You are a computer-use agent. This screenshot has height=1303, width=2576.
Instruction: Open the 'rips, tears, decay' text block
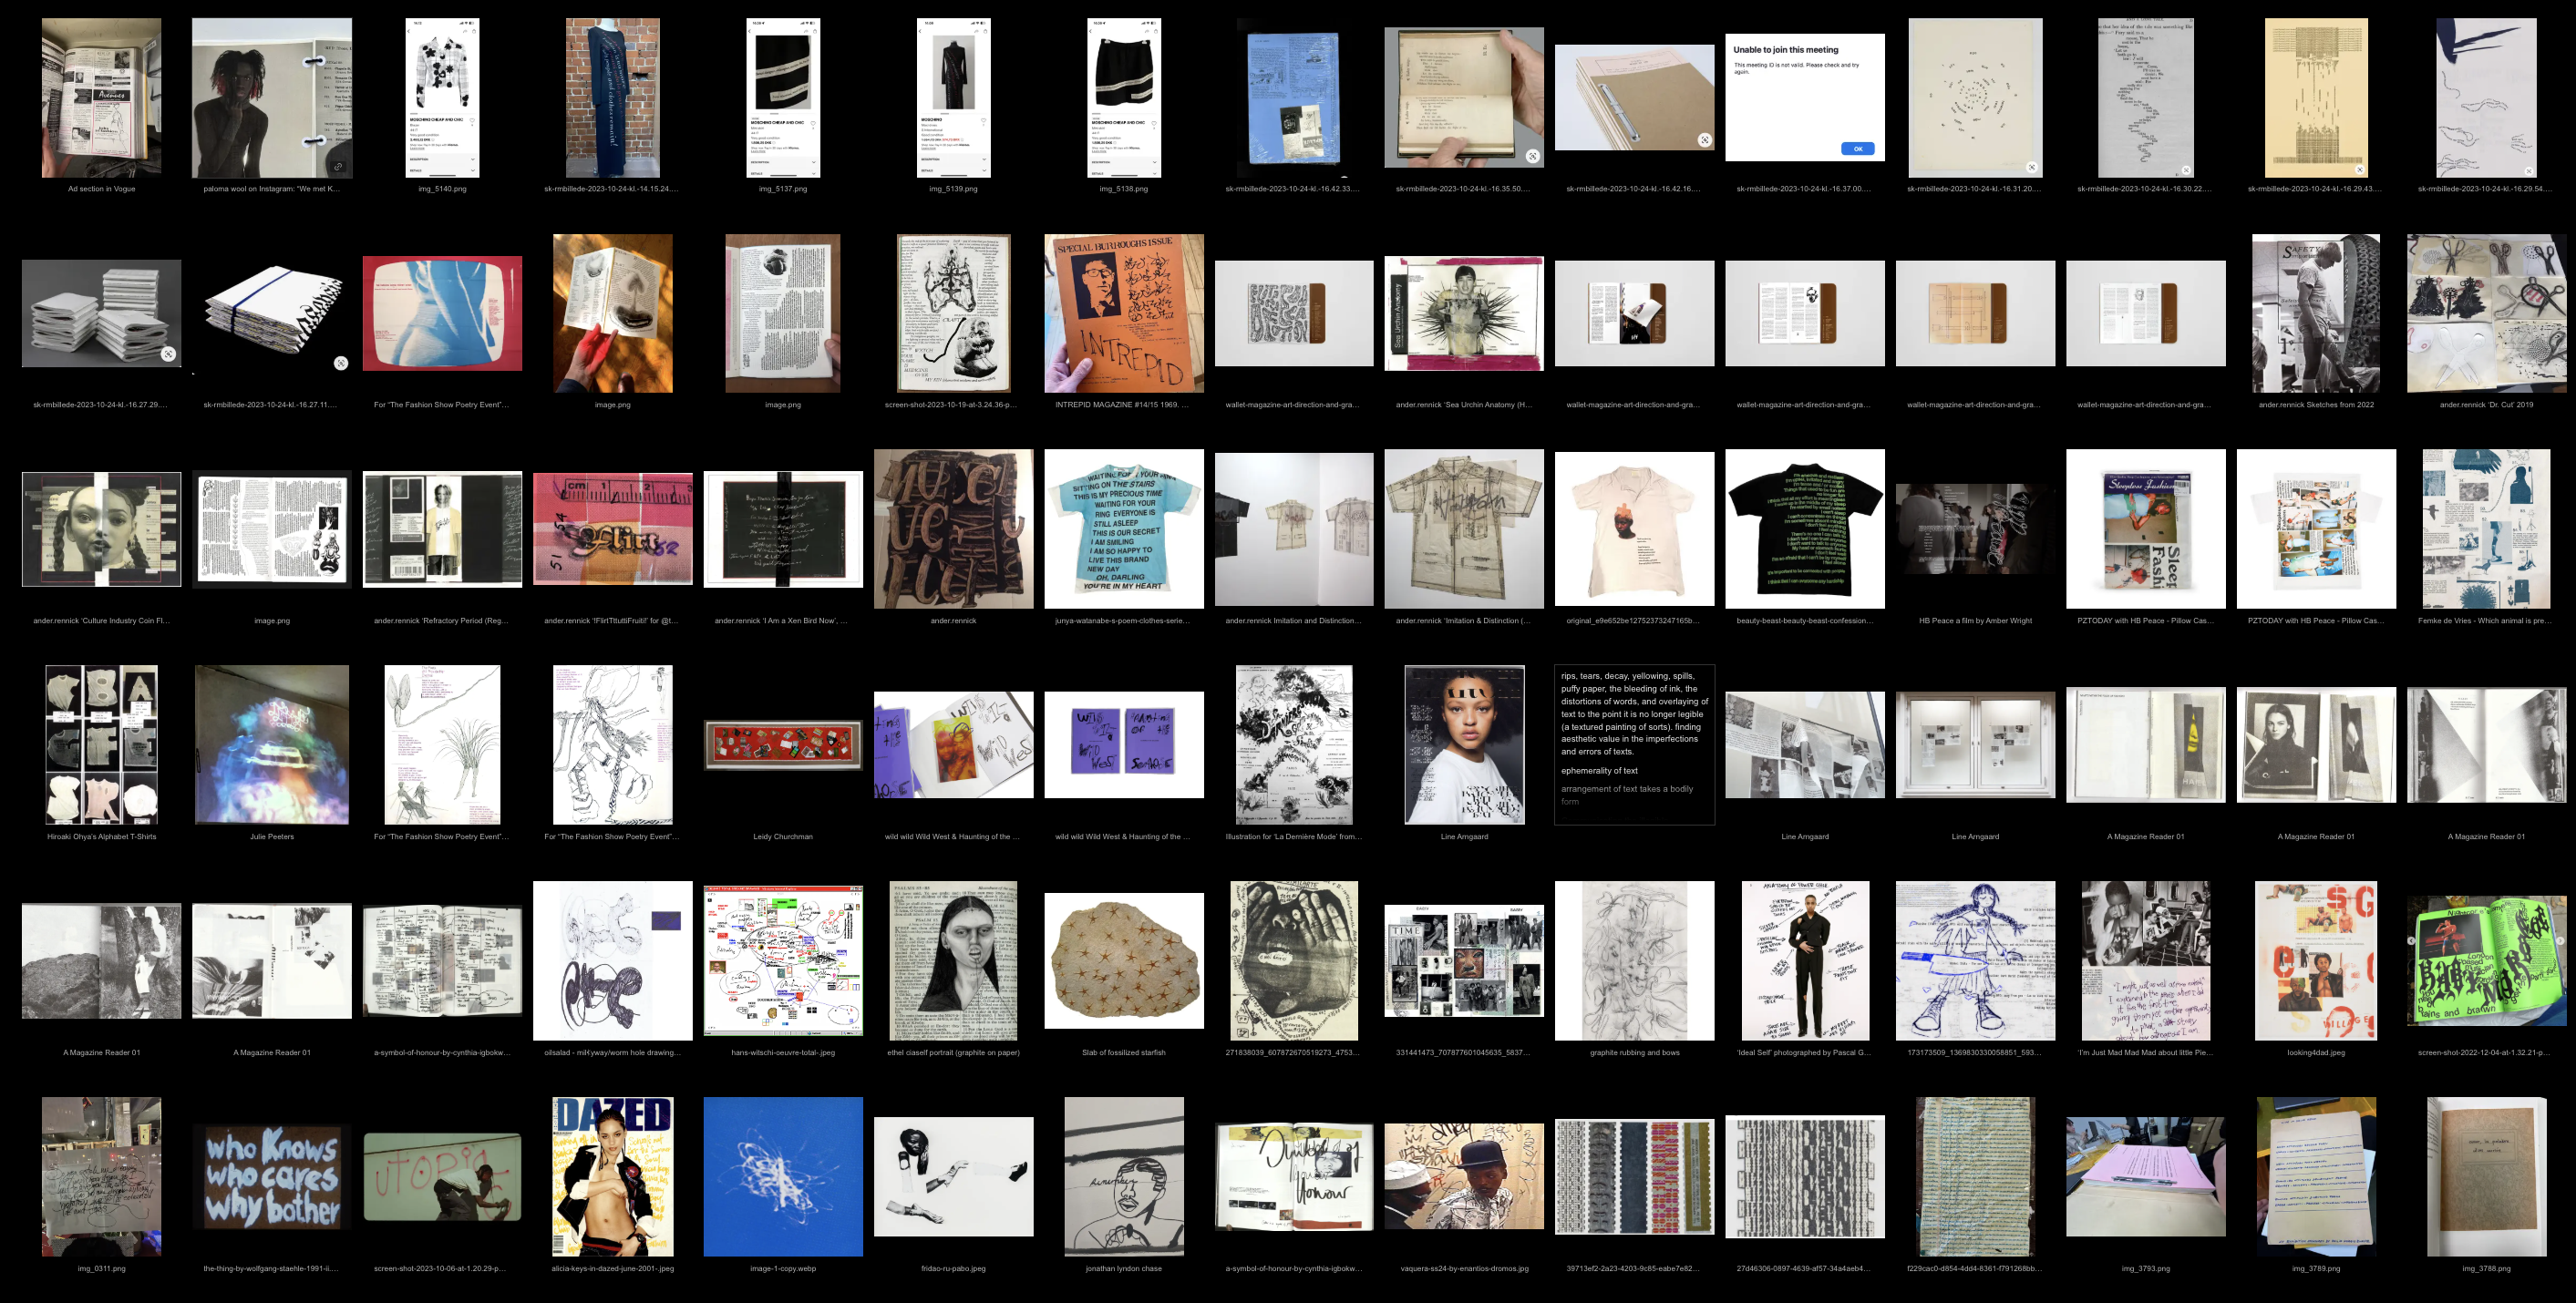[x=1634, y=744]
